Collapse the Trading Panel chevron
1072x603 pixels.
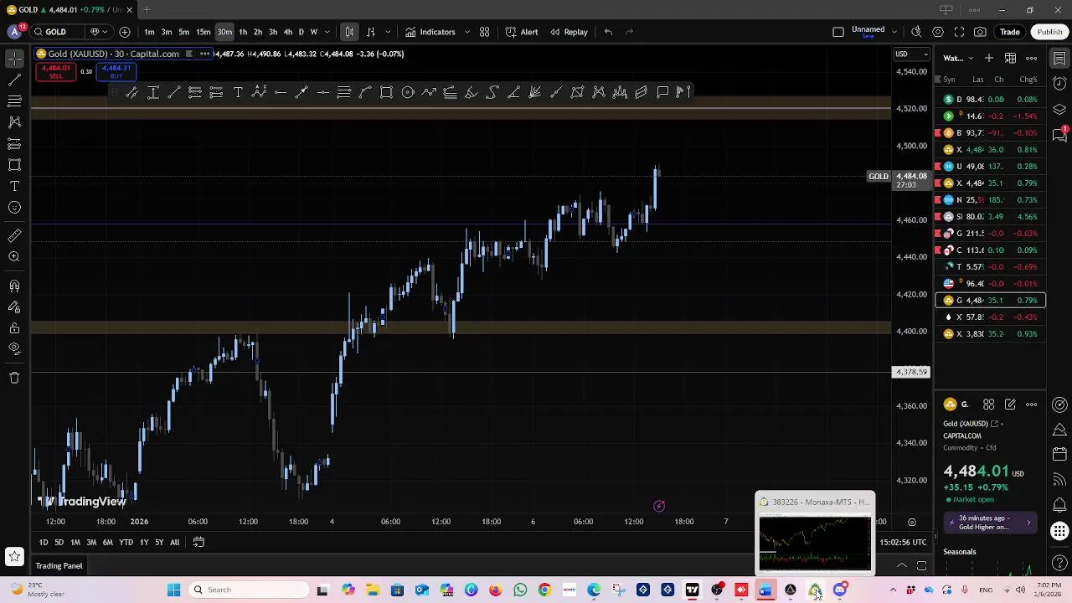point(901,566)
